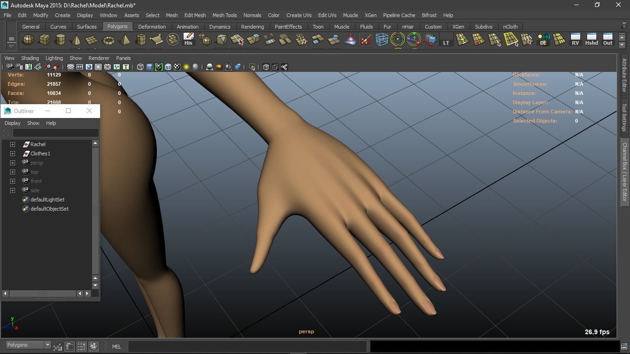Create a polygon torus from the shelf
630x354 pixels.
click(x=108, y=40)
